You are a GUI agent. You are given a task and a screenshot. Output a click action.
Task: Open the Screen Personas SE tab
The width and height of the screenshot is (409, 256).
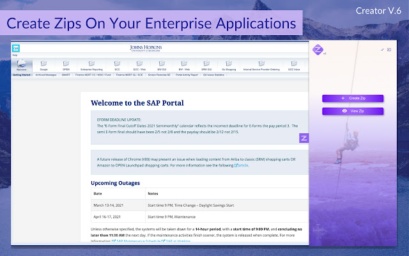[159, 75]
